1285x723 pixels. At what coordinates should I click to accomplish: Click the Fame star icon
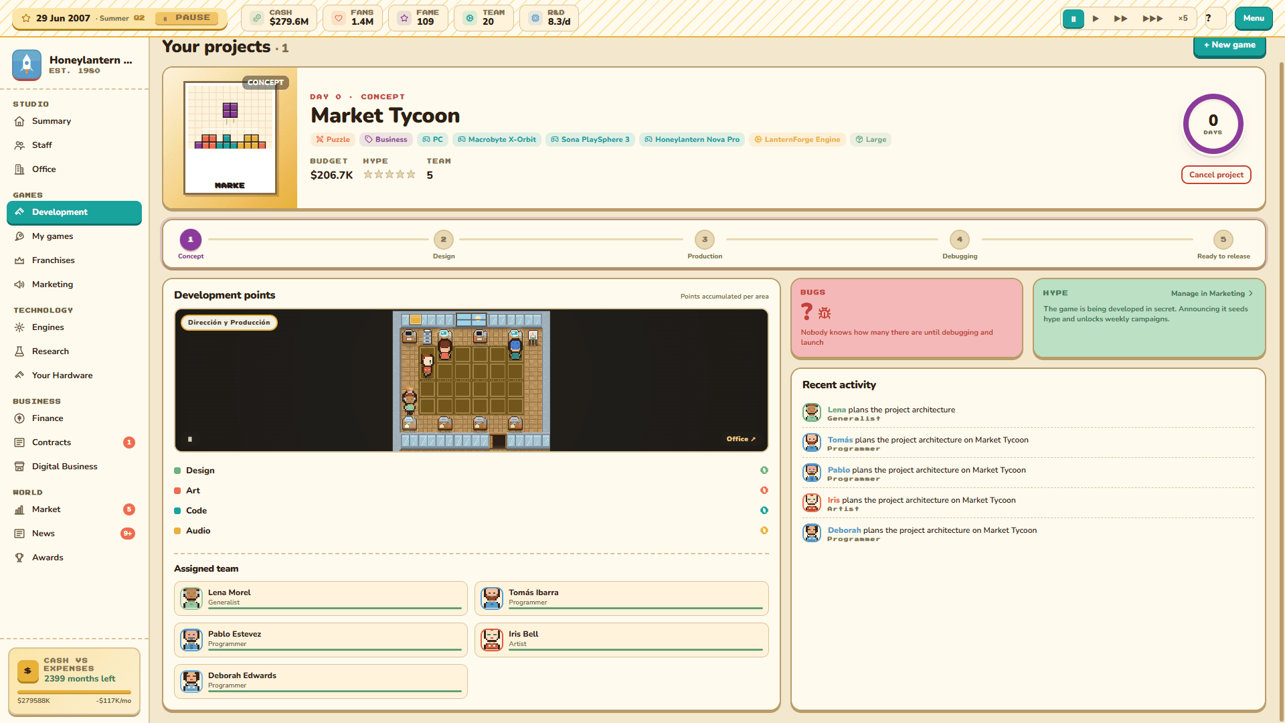coord(404,18)
